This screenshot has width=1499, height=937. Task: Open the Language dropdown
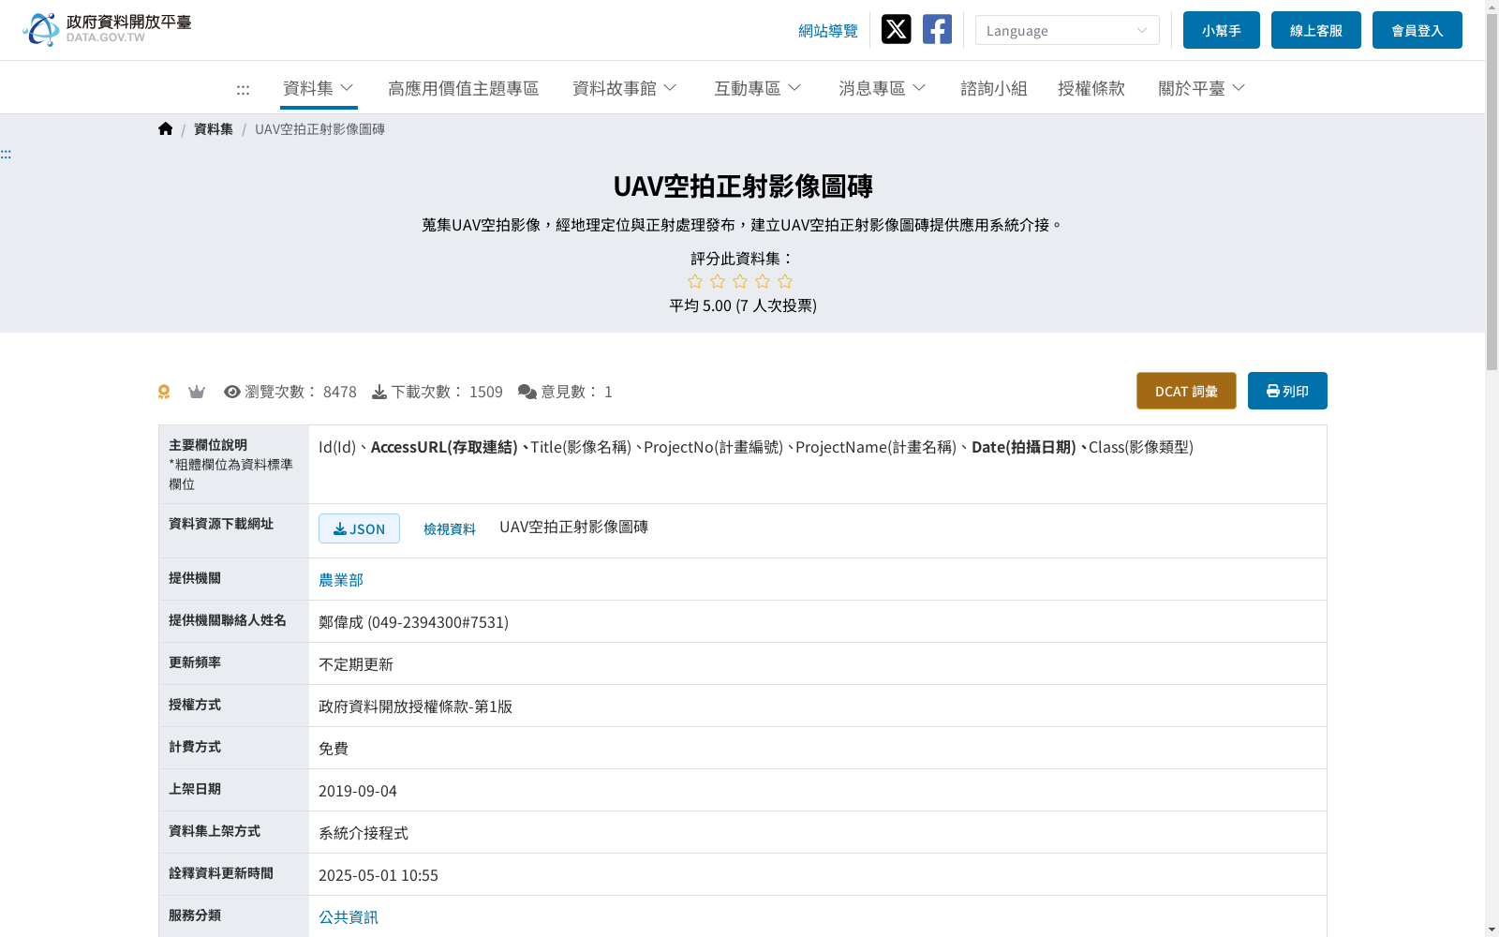pyautogui.click(x=1067, y=30)
